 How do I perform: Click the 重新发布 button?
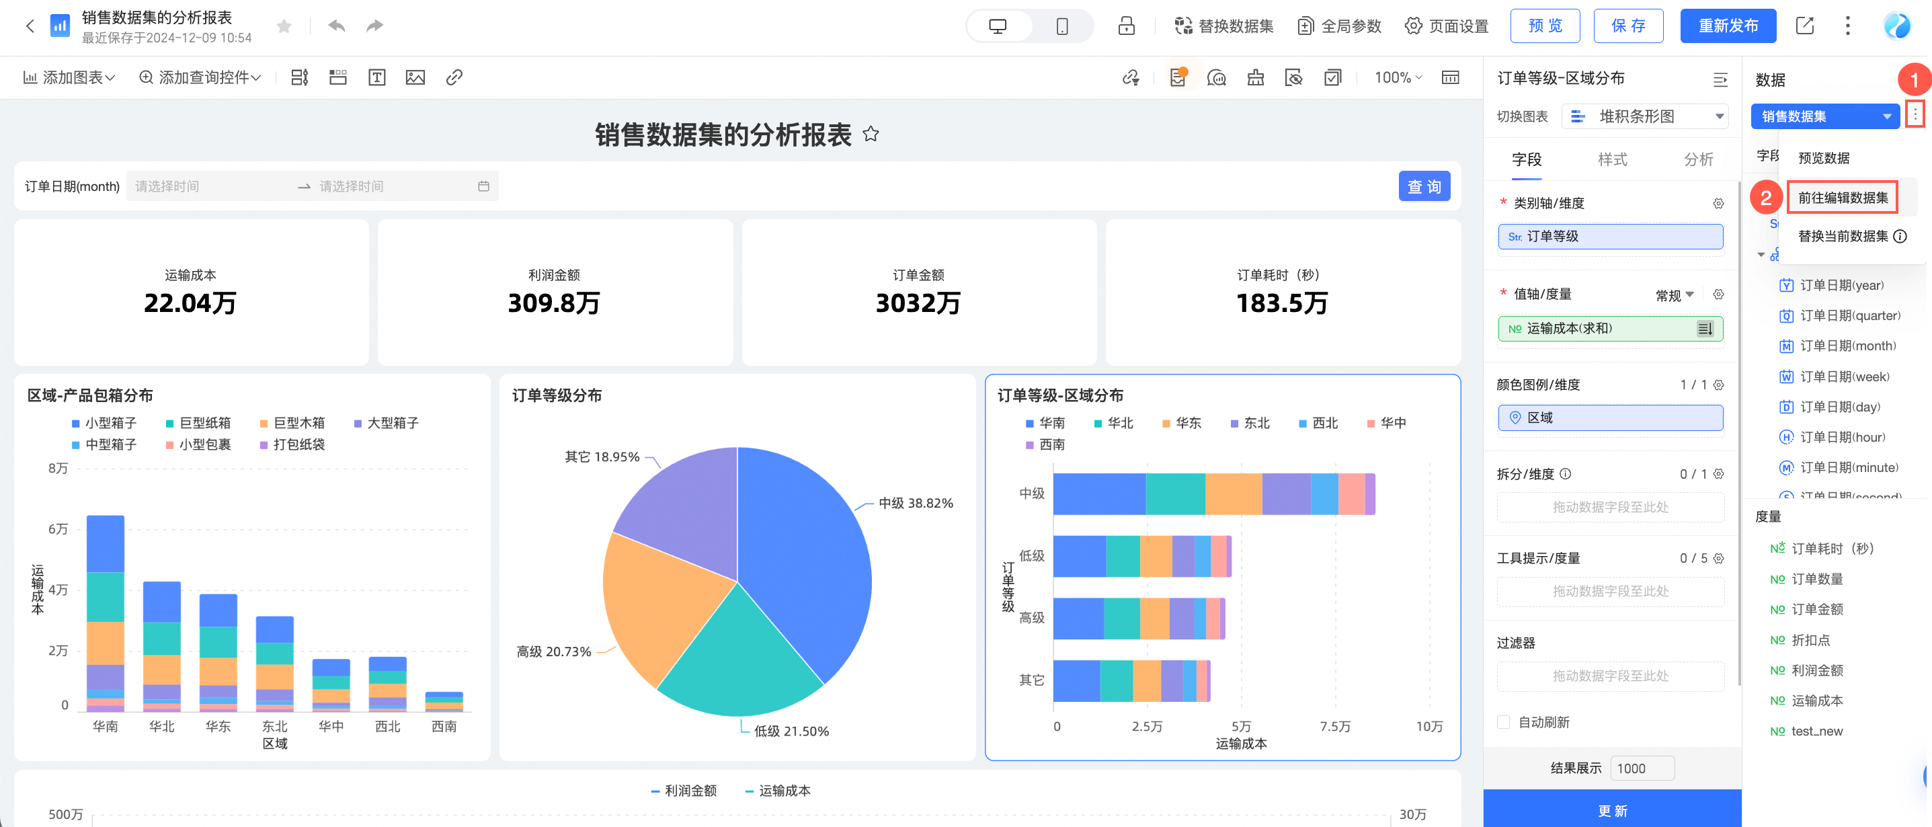(1727, 26)
